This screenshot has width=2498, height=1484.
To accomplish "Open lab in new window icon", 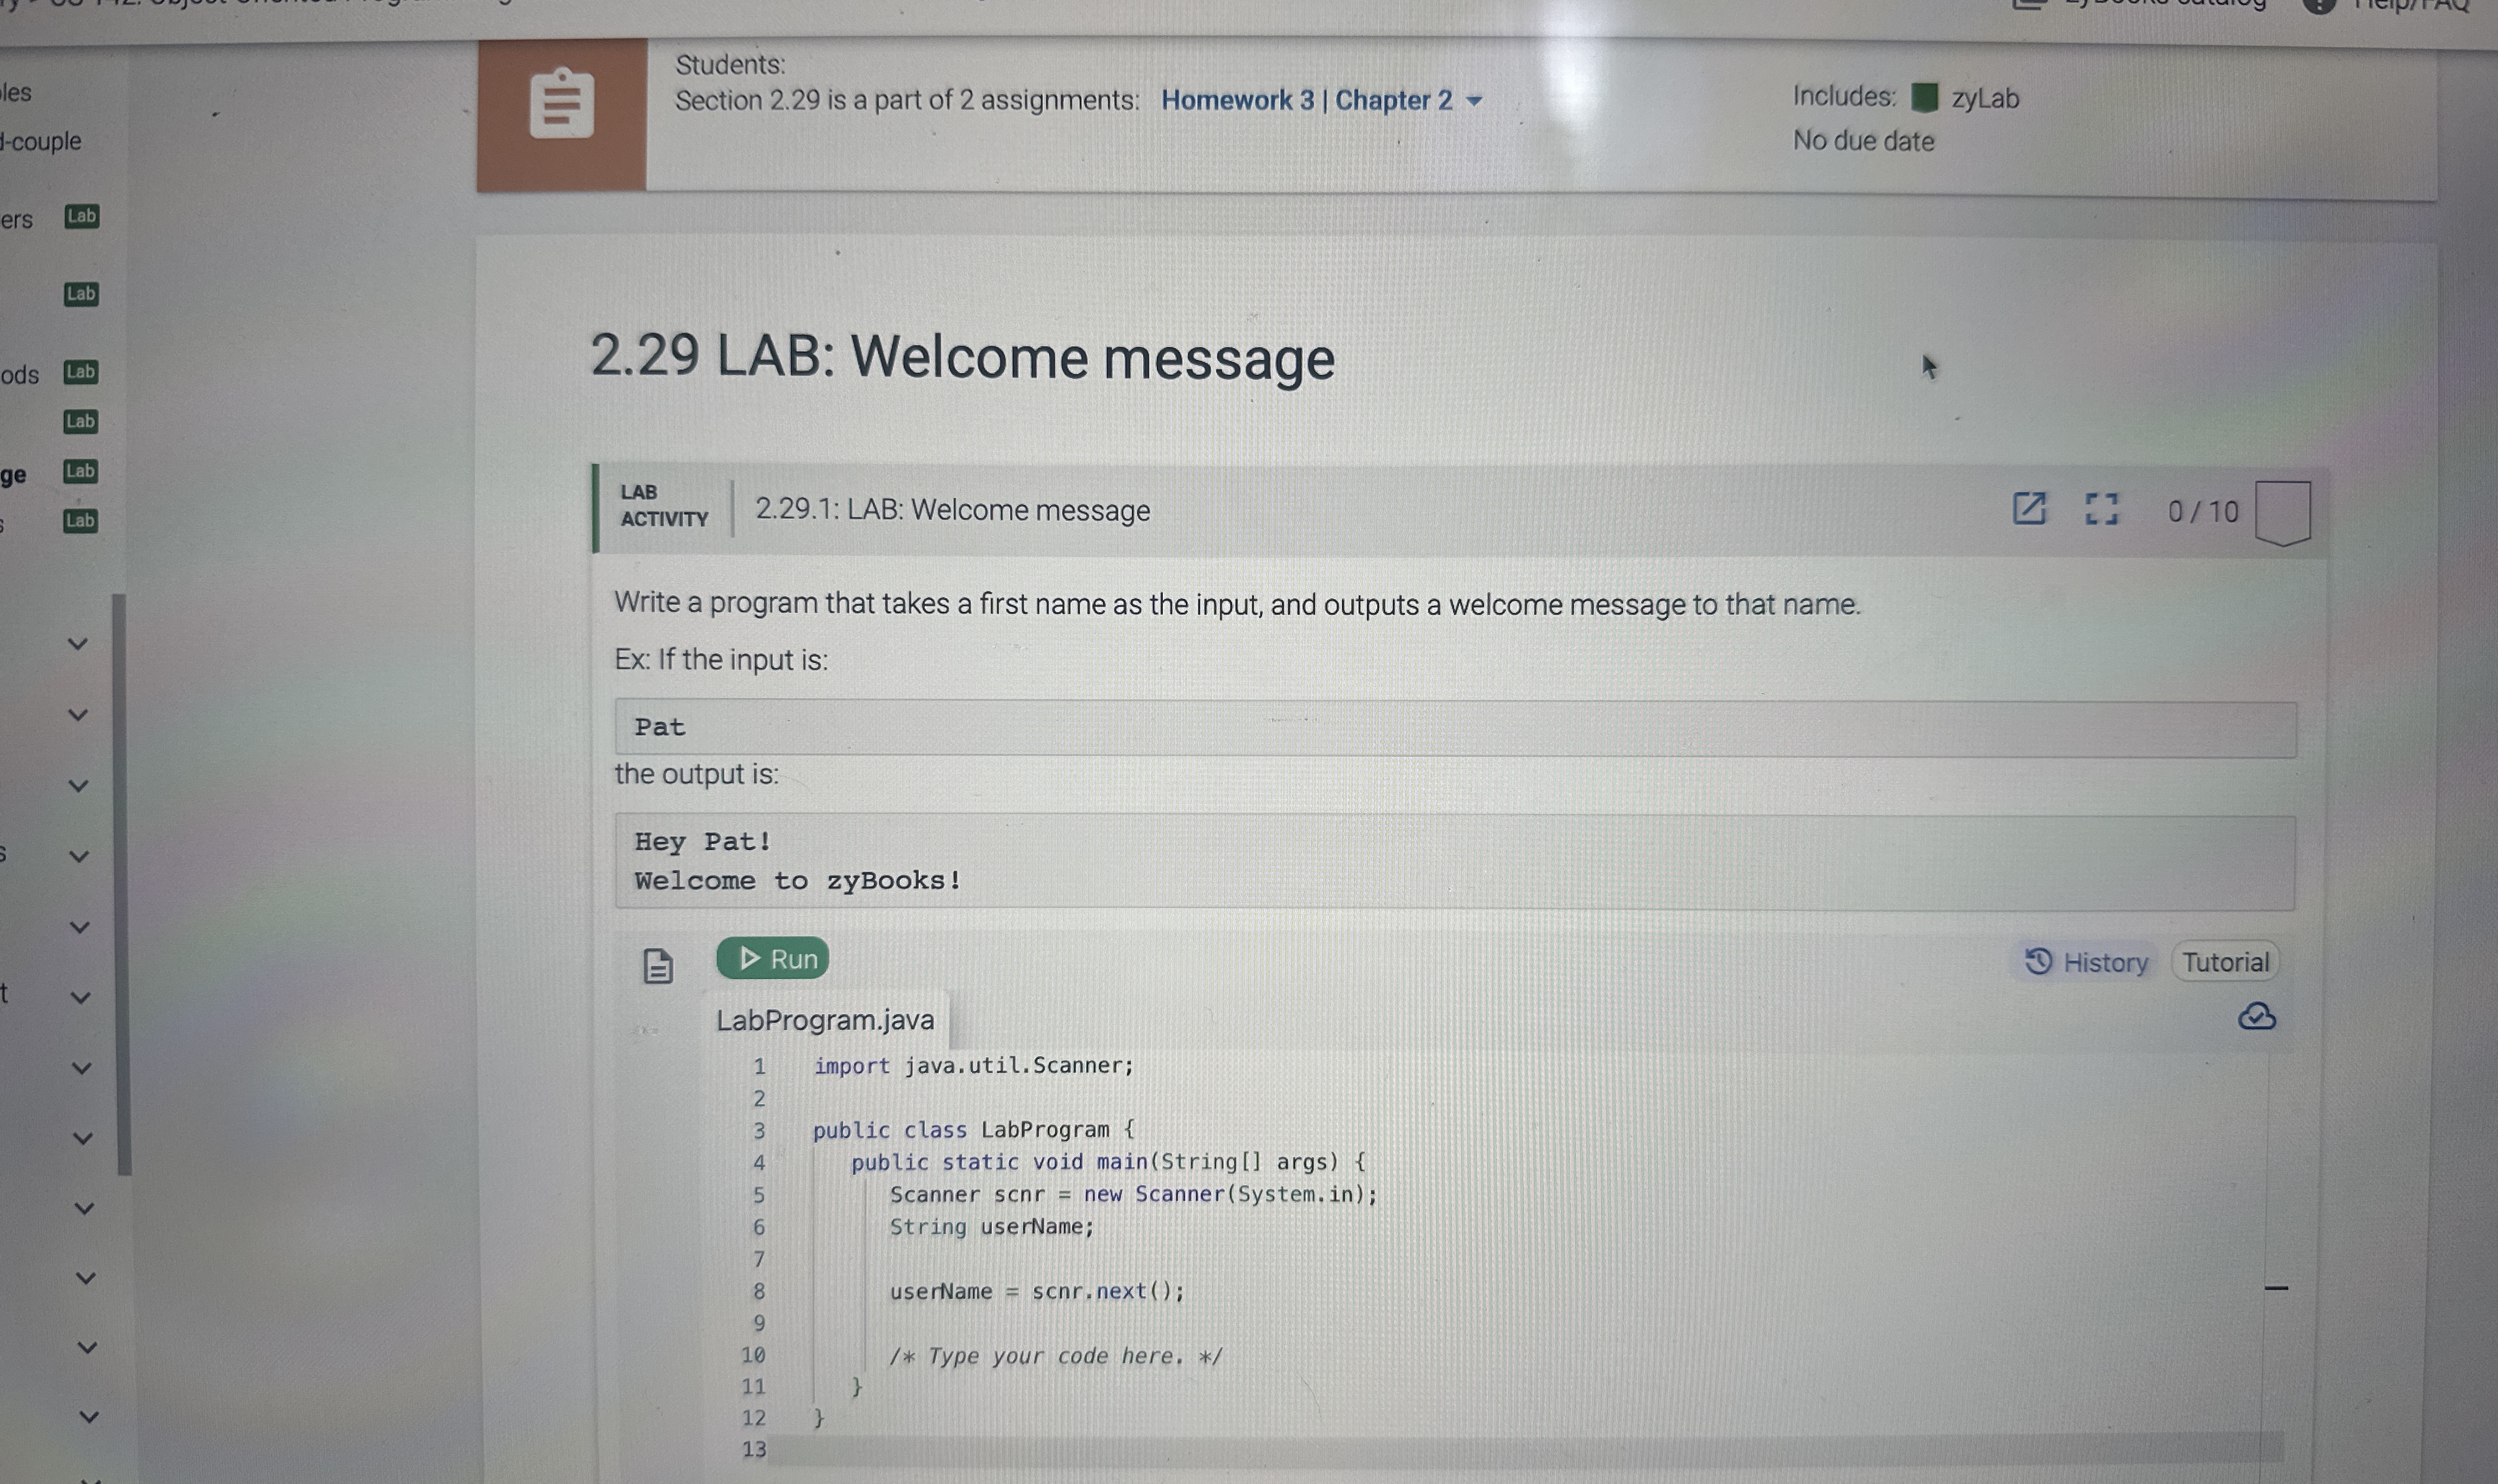I will [2028, 508].
